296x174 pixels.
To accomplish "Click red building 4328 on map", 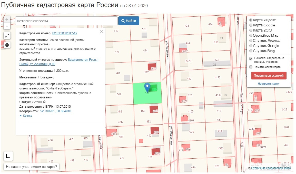I will pos(183,99).
